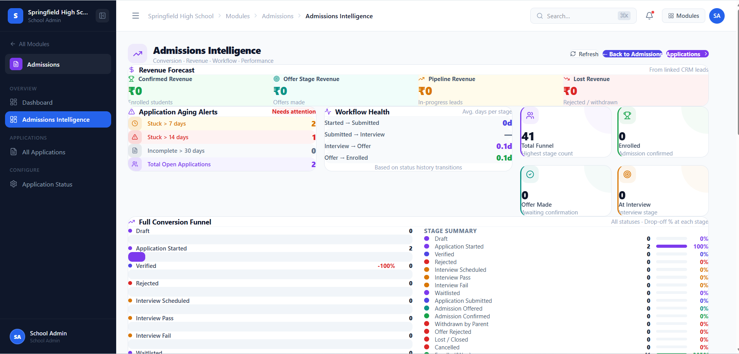
Task: Select Admissions Intelligence sidebar item
Action: [x=58, y=119]
